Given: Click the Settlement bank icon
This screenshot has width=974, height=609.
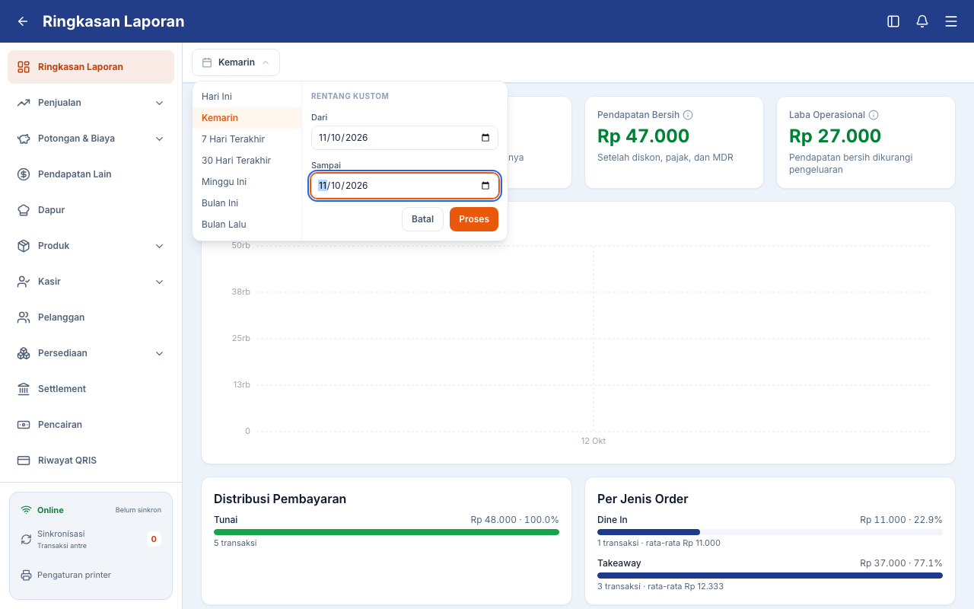Looking at the screenshot, I should tap(24, 389).
